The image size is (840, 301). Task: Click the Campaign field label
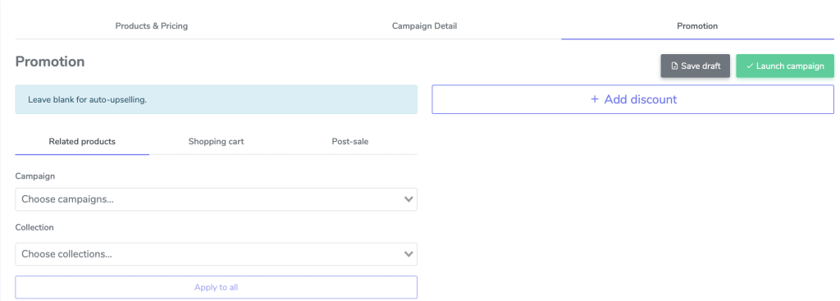pyautogui.click(x=34, y=176)
